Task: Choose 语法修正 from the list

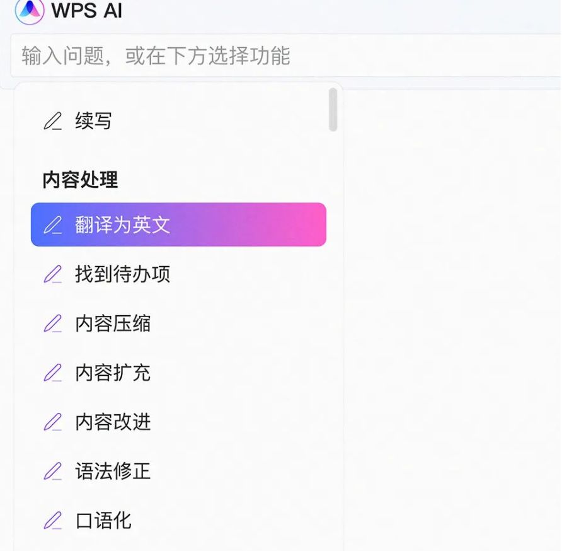Action: point(113,471)
